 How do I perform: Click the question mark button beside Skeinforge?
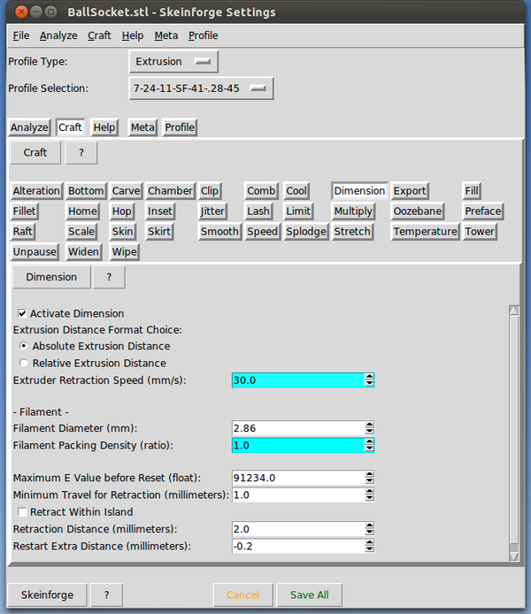(105, 595)
